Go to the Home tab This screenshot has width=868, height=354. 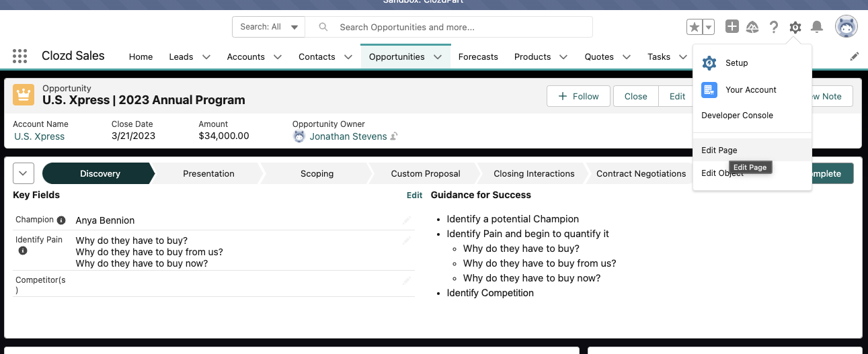point(141,57)
